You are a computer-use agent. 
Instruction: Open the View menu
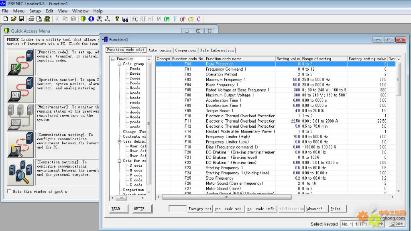click(63, 11)
